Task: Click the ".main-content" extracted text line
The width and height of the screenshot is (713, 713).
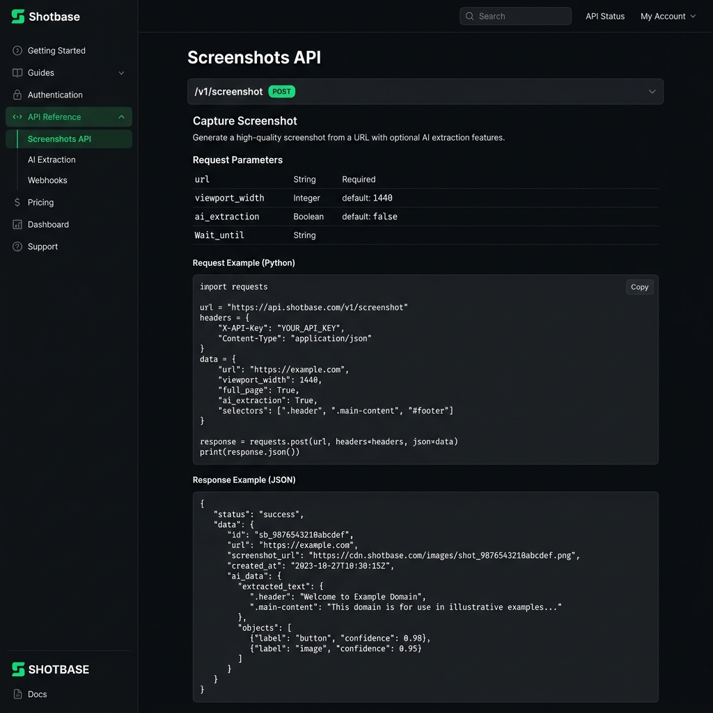Action: click(406, 607)
